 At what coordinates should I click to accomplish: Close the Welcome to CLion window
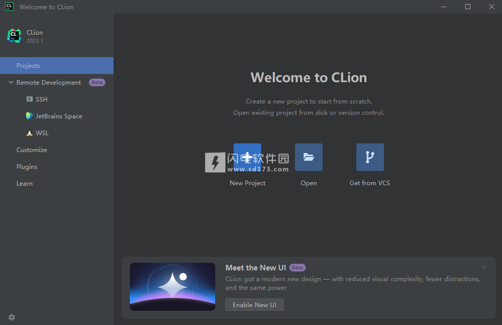pos(492,7)
